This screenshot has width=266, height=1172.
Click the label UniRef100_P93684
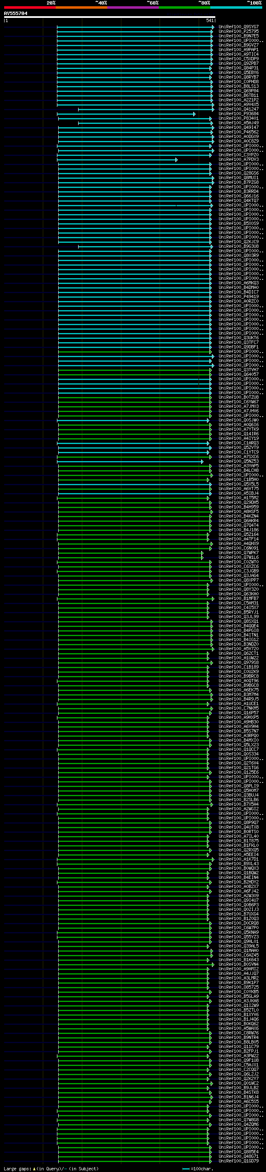tap(239, 114)
